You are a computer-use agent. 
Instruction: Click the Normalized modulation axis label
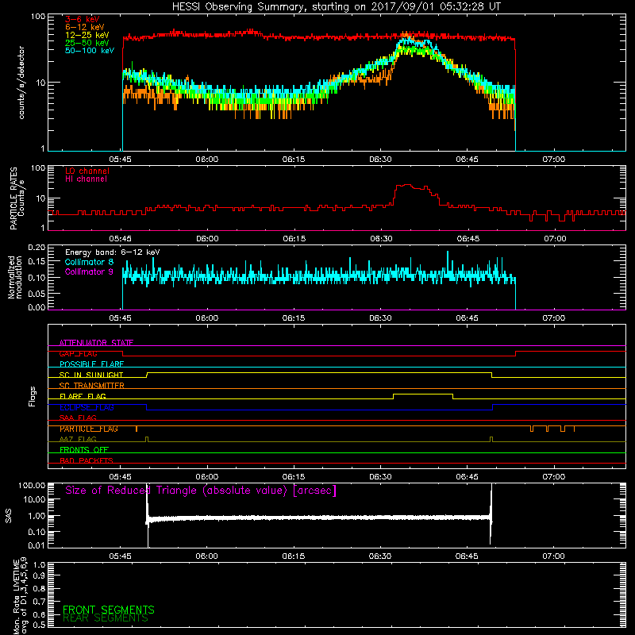click(15, 277)
